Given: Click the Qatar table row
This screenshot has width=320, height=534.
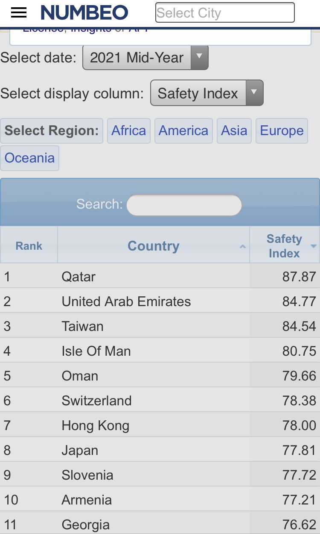Looking at the screenshot, I should [x=160, y=276].
